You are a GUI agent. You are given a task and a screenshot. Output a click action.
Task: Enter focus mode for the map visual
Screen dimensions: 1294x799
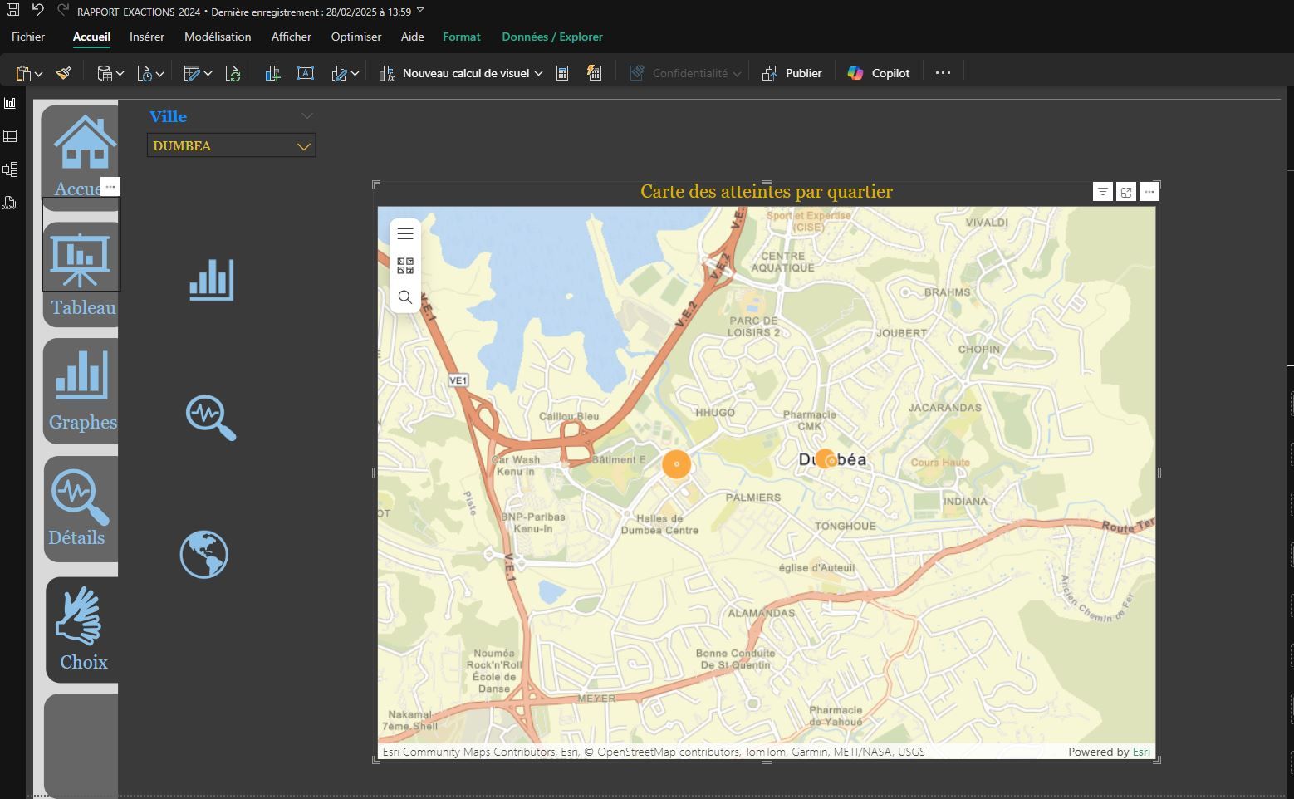[x=1125, y=192]
